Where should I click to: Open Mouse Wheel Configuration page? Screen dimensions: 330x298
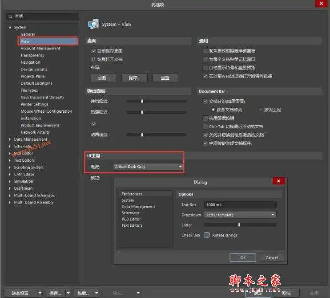(46, 111)
